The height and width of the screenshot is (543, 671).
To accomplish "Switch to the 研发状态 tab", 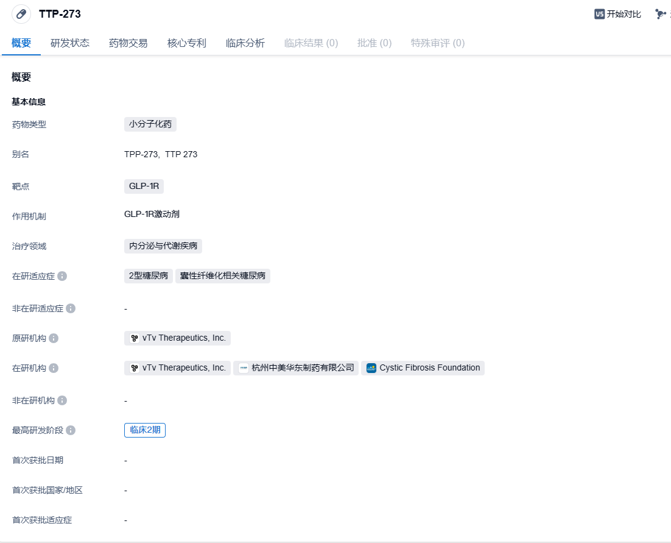I will click(x=70, y=43).
